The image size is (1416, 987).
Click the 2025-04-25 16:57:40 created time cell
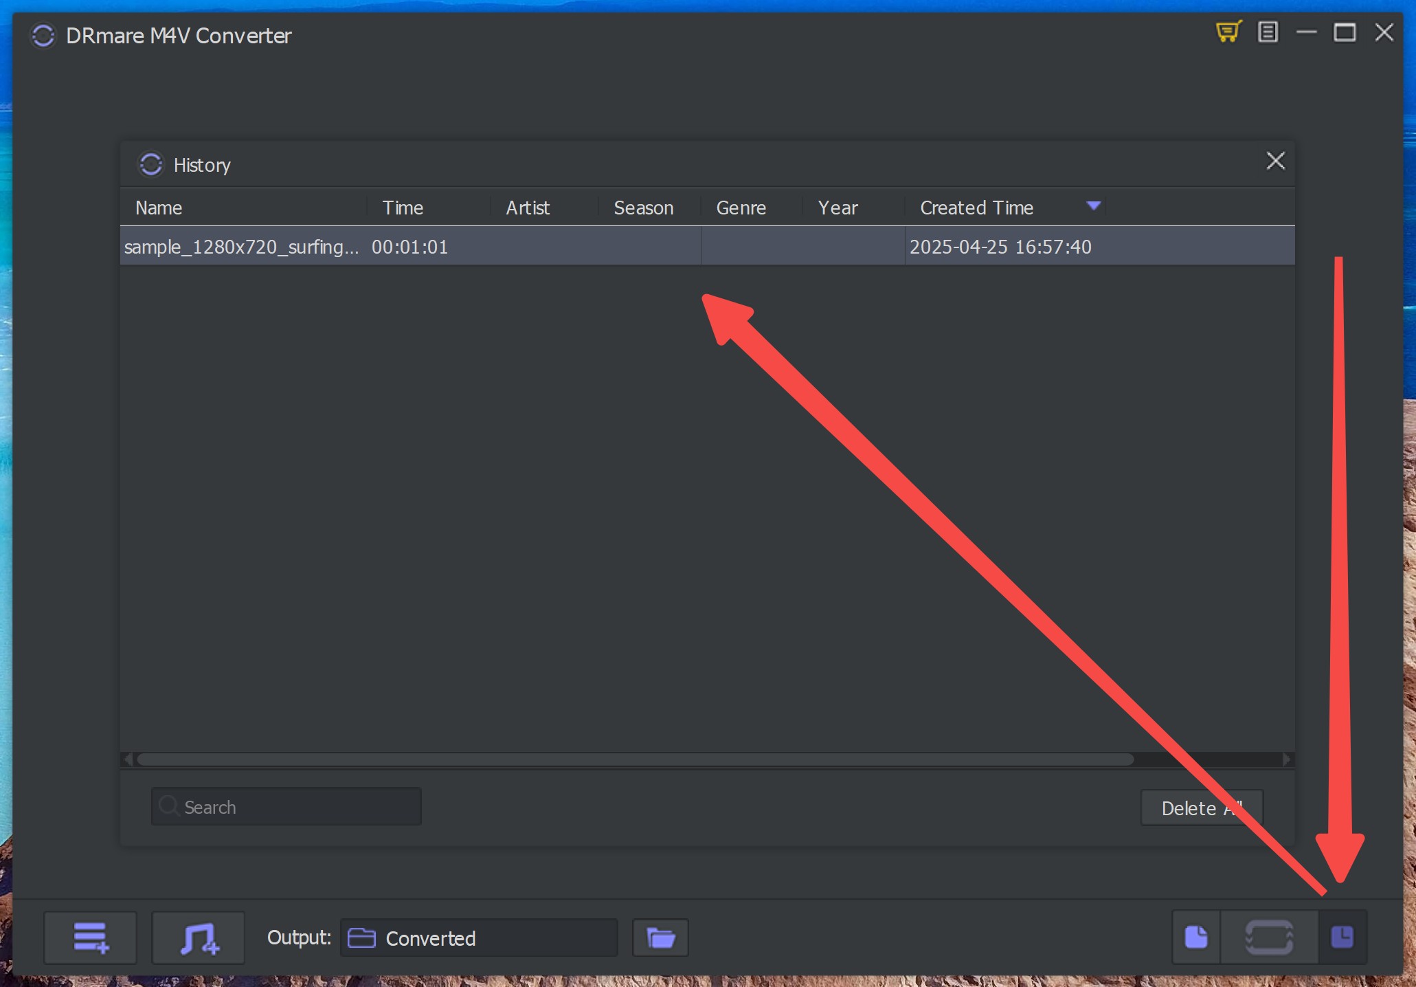pyautogui.click(x=1000, y=247)
